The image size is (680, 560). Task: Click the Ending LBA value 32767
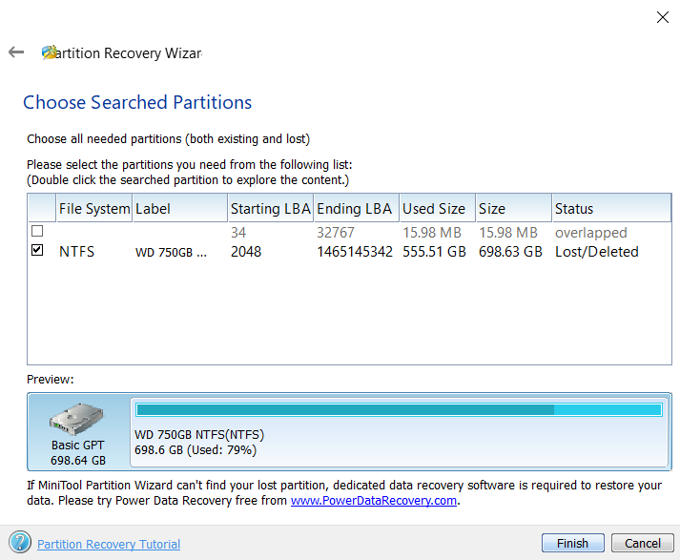(335, 233)
